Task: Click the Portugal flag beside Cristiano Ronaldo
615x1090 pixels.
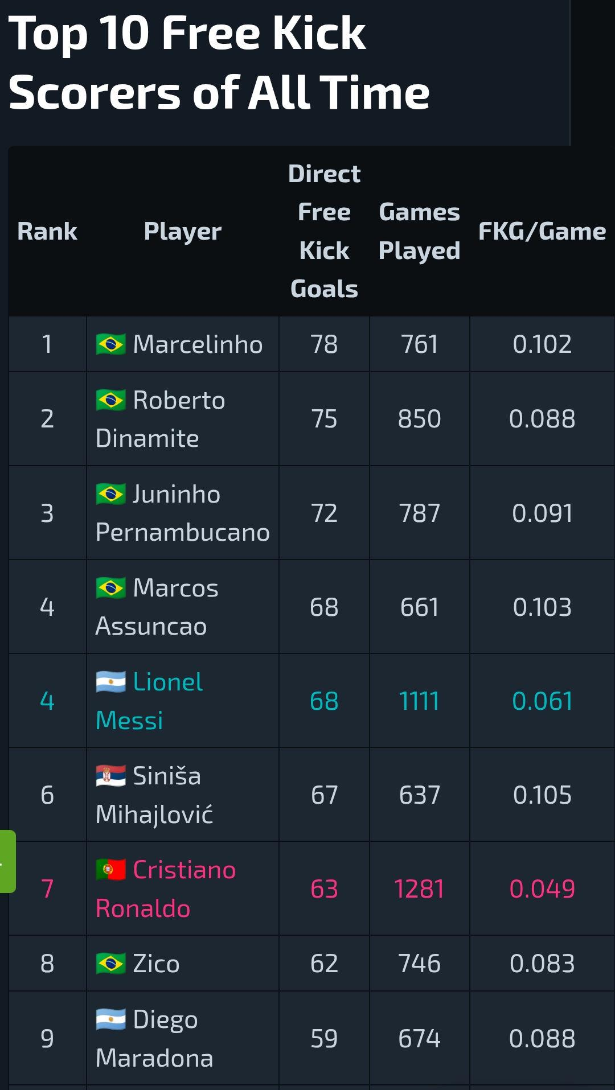Action: tap(110, 869)
